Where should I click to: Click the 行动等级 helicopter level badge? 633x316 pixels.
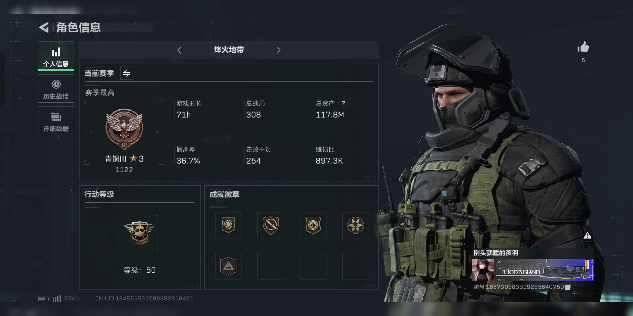[139, 233]
